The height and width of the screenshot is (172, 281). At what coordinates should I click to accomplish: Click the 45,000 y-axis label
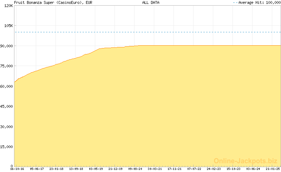tap(6, 106)
